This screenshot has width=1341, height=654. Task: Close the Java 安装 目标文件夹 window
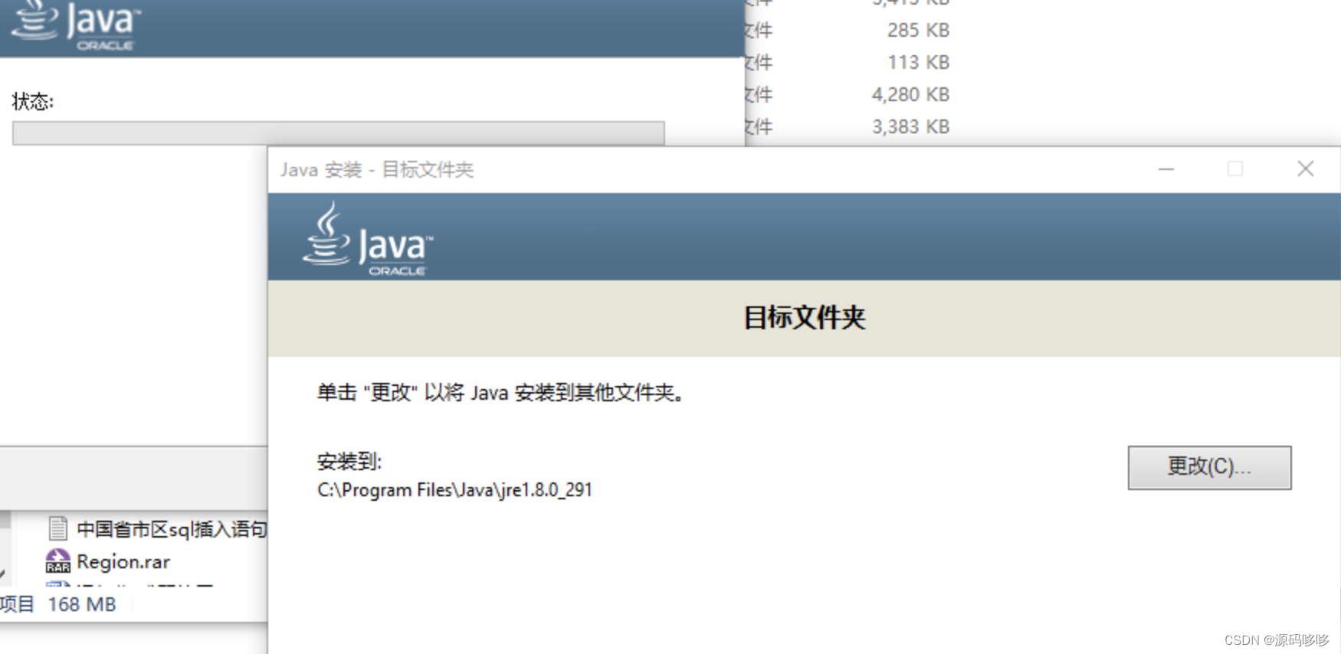1306,168
